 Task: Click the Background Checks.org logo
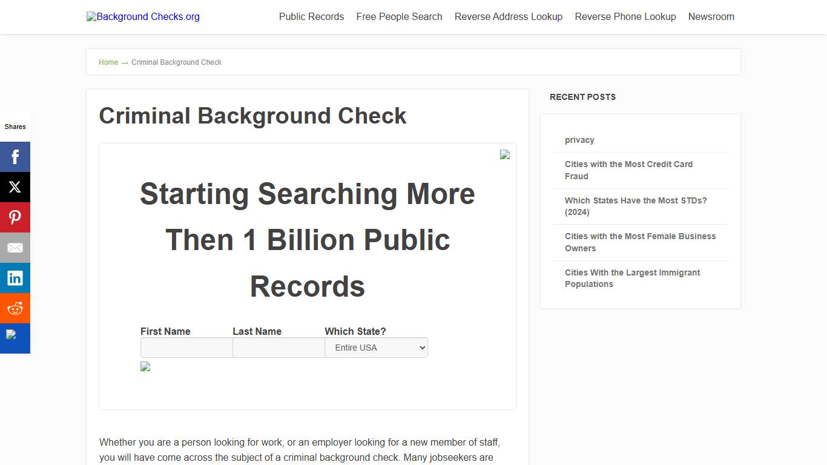(143, 16)
